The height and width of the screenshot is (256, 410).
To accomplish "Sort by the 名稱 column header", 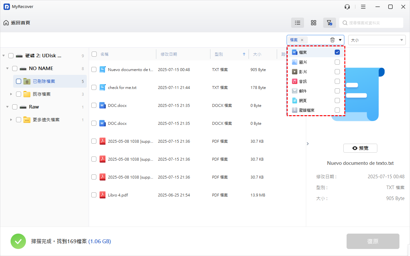I will [x=104, y=54].
